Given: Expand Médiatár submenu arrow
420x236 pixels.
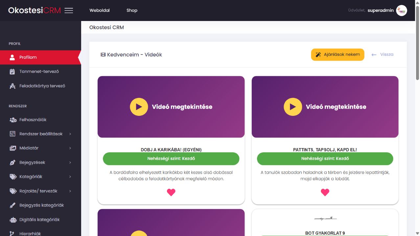Looking at the screenshot, I should coord(70,148).
